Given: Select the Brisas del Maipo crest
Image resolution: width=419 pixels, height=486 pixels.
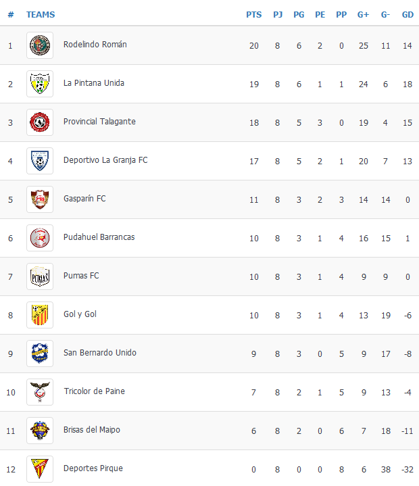Looking at the screenshot, I should [x=40, y=431].
